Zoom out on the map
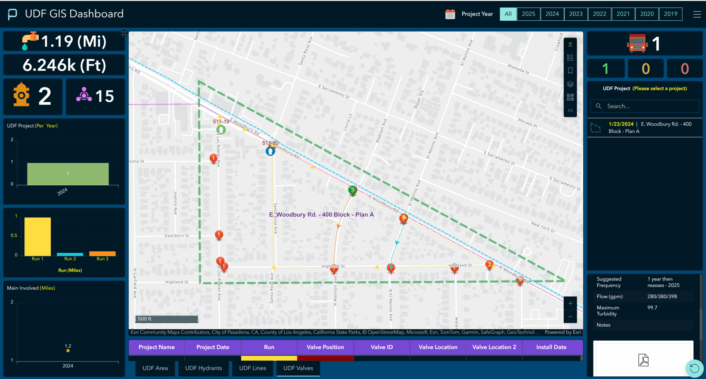Viewport: 706px width, 379px height. (570, 317)
